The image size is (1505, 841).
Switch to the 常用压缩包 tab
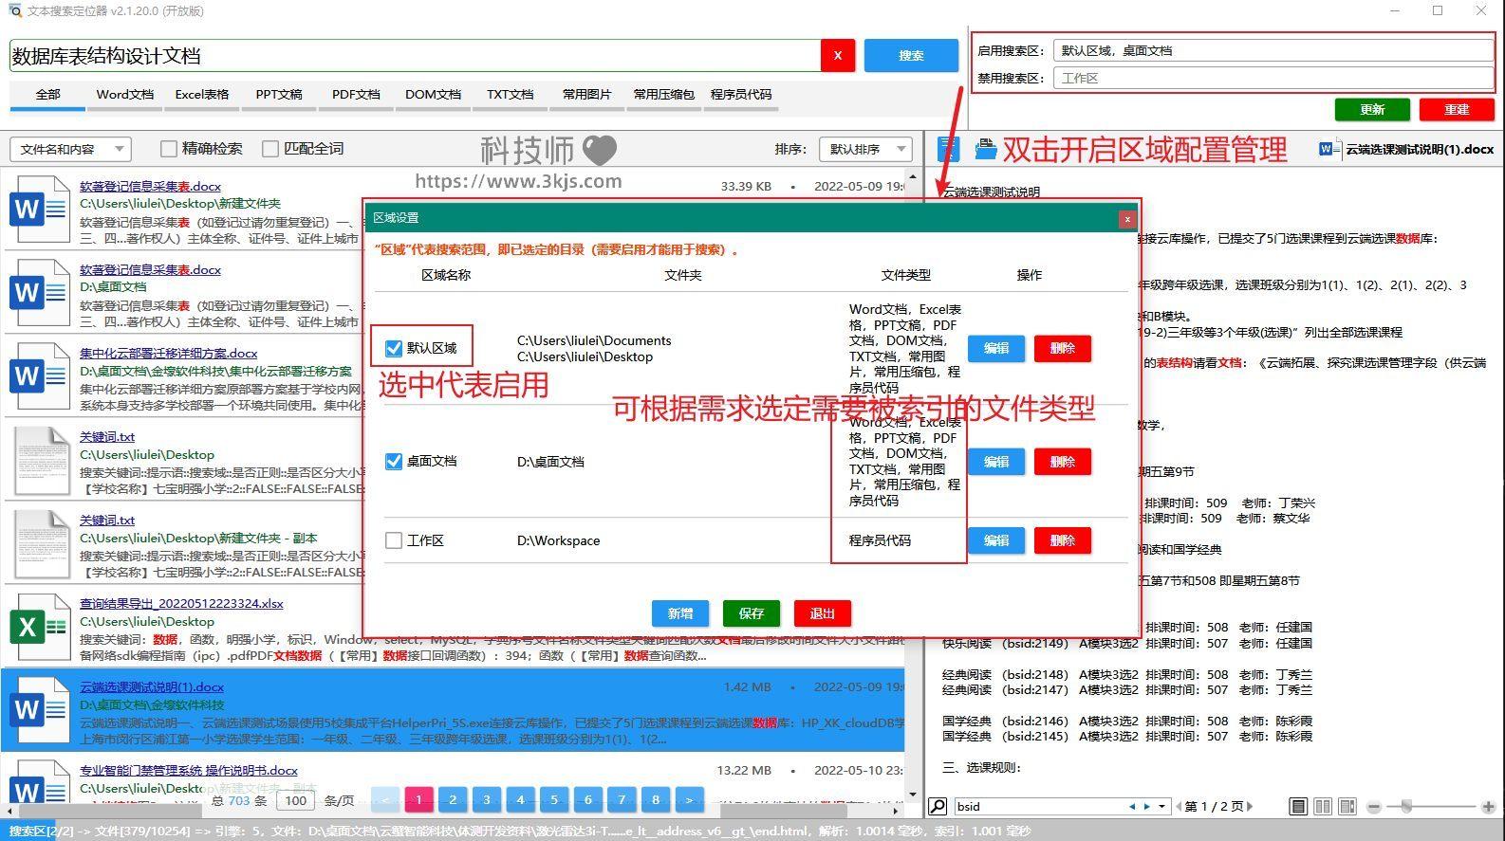(x=664, y=95)
